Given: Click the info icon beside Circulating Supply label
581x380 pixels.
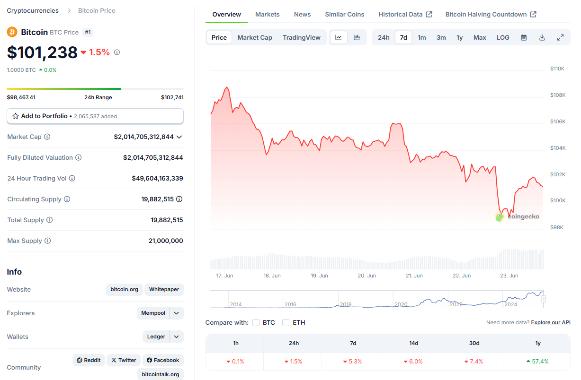Looking at the screenshot, I should pos(67,199).
